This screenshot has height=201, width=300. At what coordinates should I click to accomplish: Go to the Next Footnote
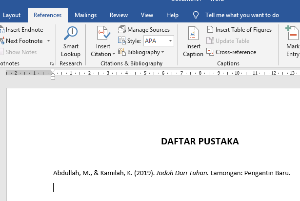tap(24, 41)
